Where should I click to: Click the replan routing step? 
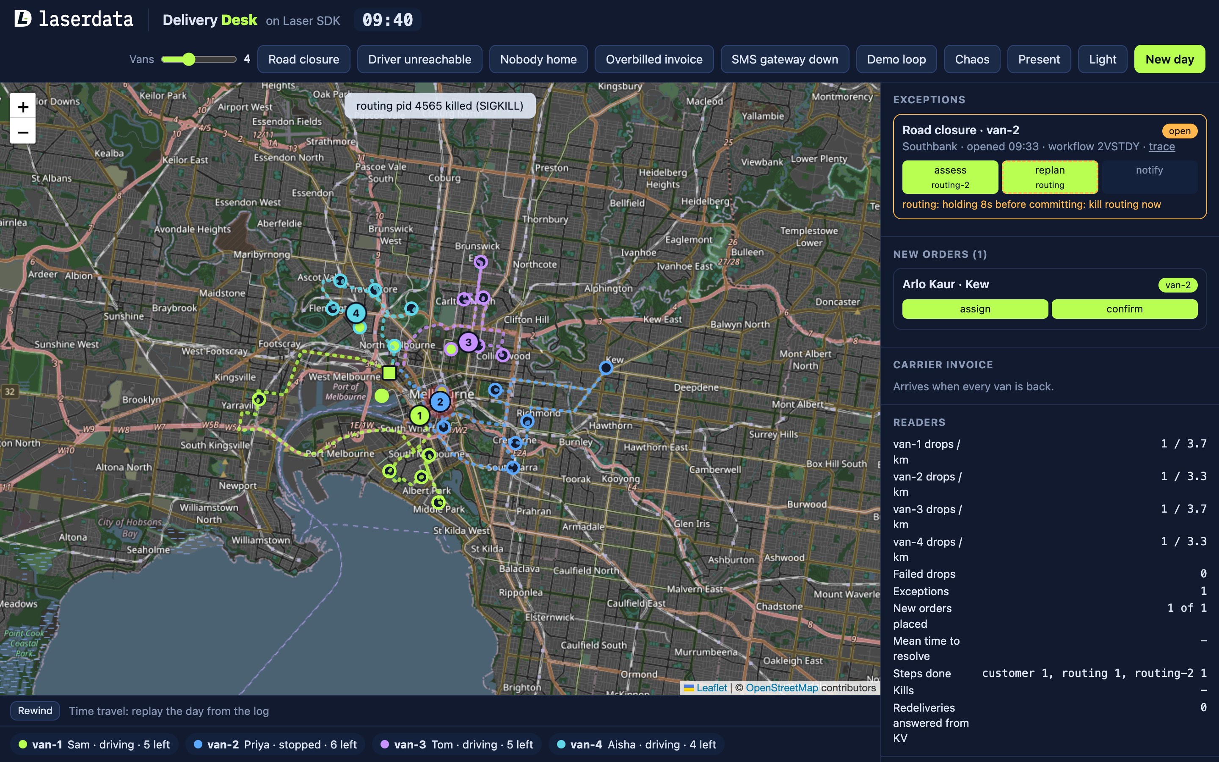coord(1050,177)
